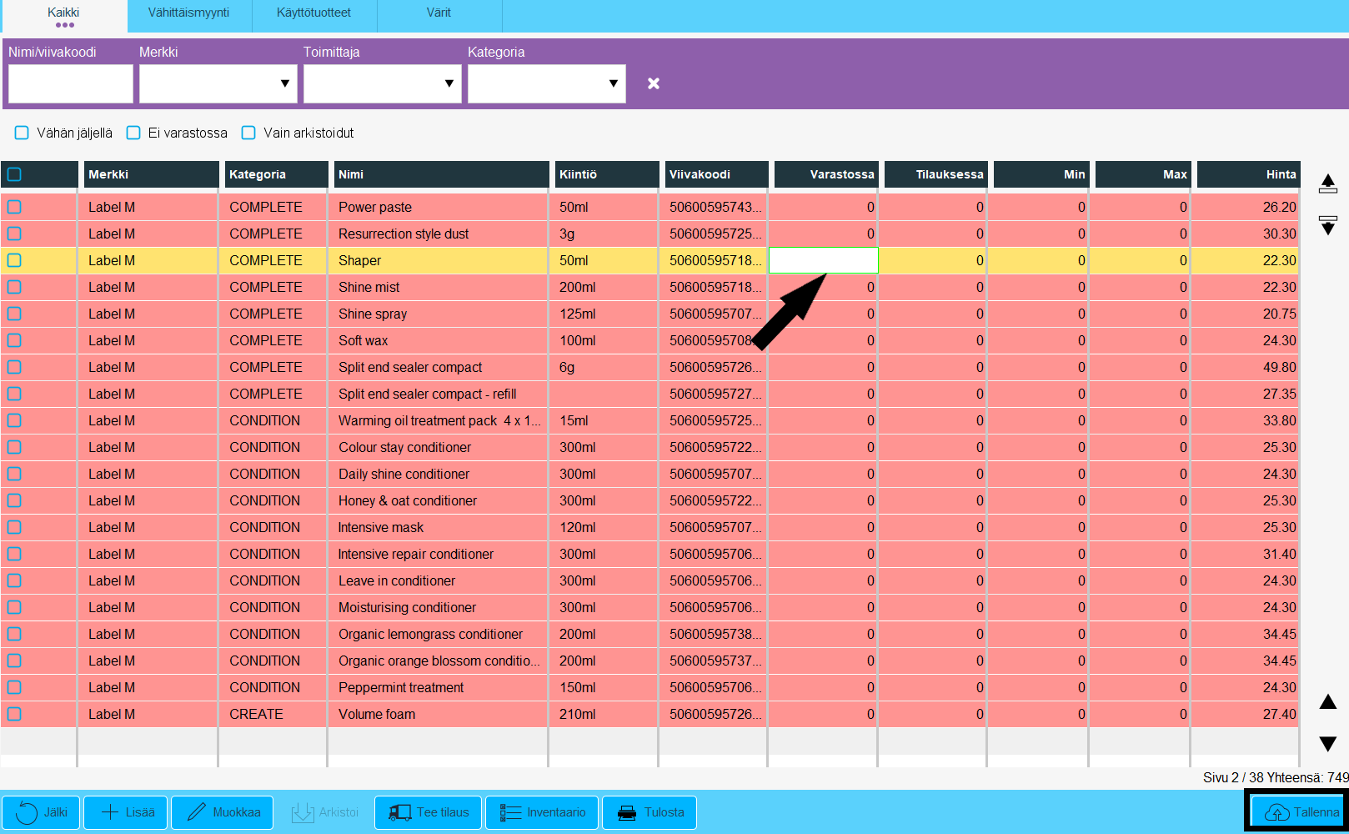The image size is (1349, 834).
Task: Check the Power paste row checkbox
Action: pos(14,207)
